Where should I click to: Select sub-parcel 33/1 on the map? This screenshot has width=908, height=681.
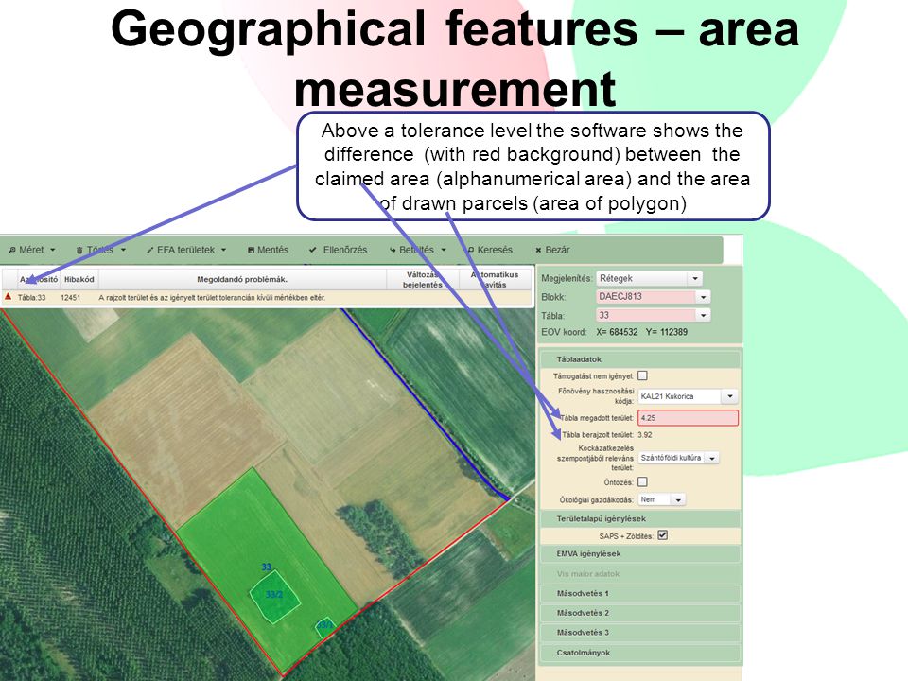[x=324, y=625]
